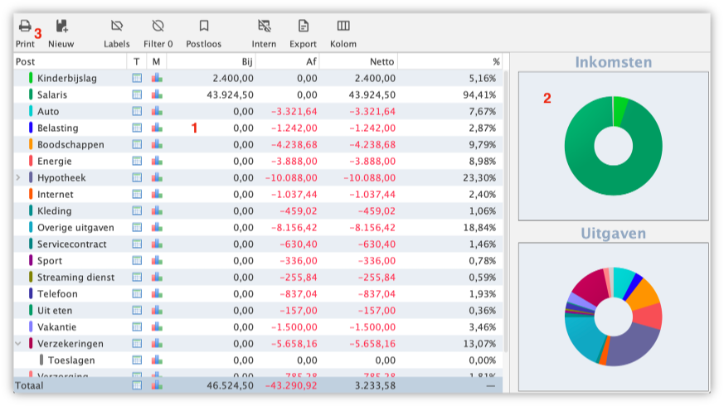The height and width of the screenshot is (406, 724).
Task: Click the Print toolbar icon
Action: click(x=25, y=27)
